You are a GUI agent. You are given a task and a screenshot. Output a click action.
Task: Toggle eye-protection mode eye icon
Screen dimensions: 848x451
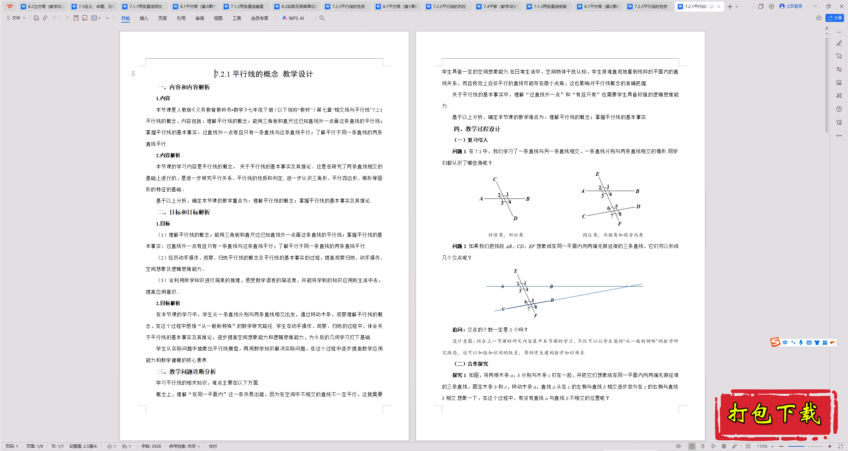coord(678,446)
